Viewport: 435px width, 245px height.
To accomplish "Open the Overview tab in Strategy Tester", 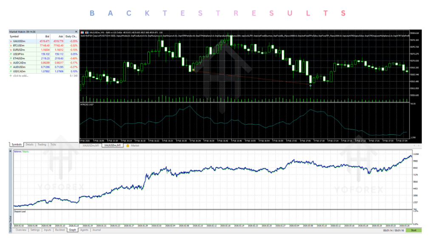I will tap(21, 230).
